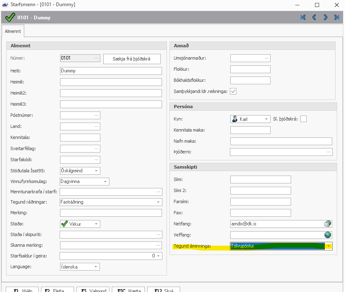Open the Kyn dropdown showing Karl
This screenshot has height=292, width=345.
coord(266,119)
